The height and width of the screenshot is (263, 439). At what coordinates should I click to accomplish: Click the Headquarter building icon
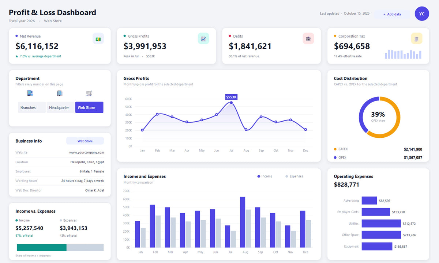[x=59, y=93]
